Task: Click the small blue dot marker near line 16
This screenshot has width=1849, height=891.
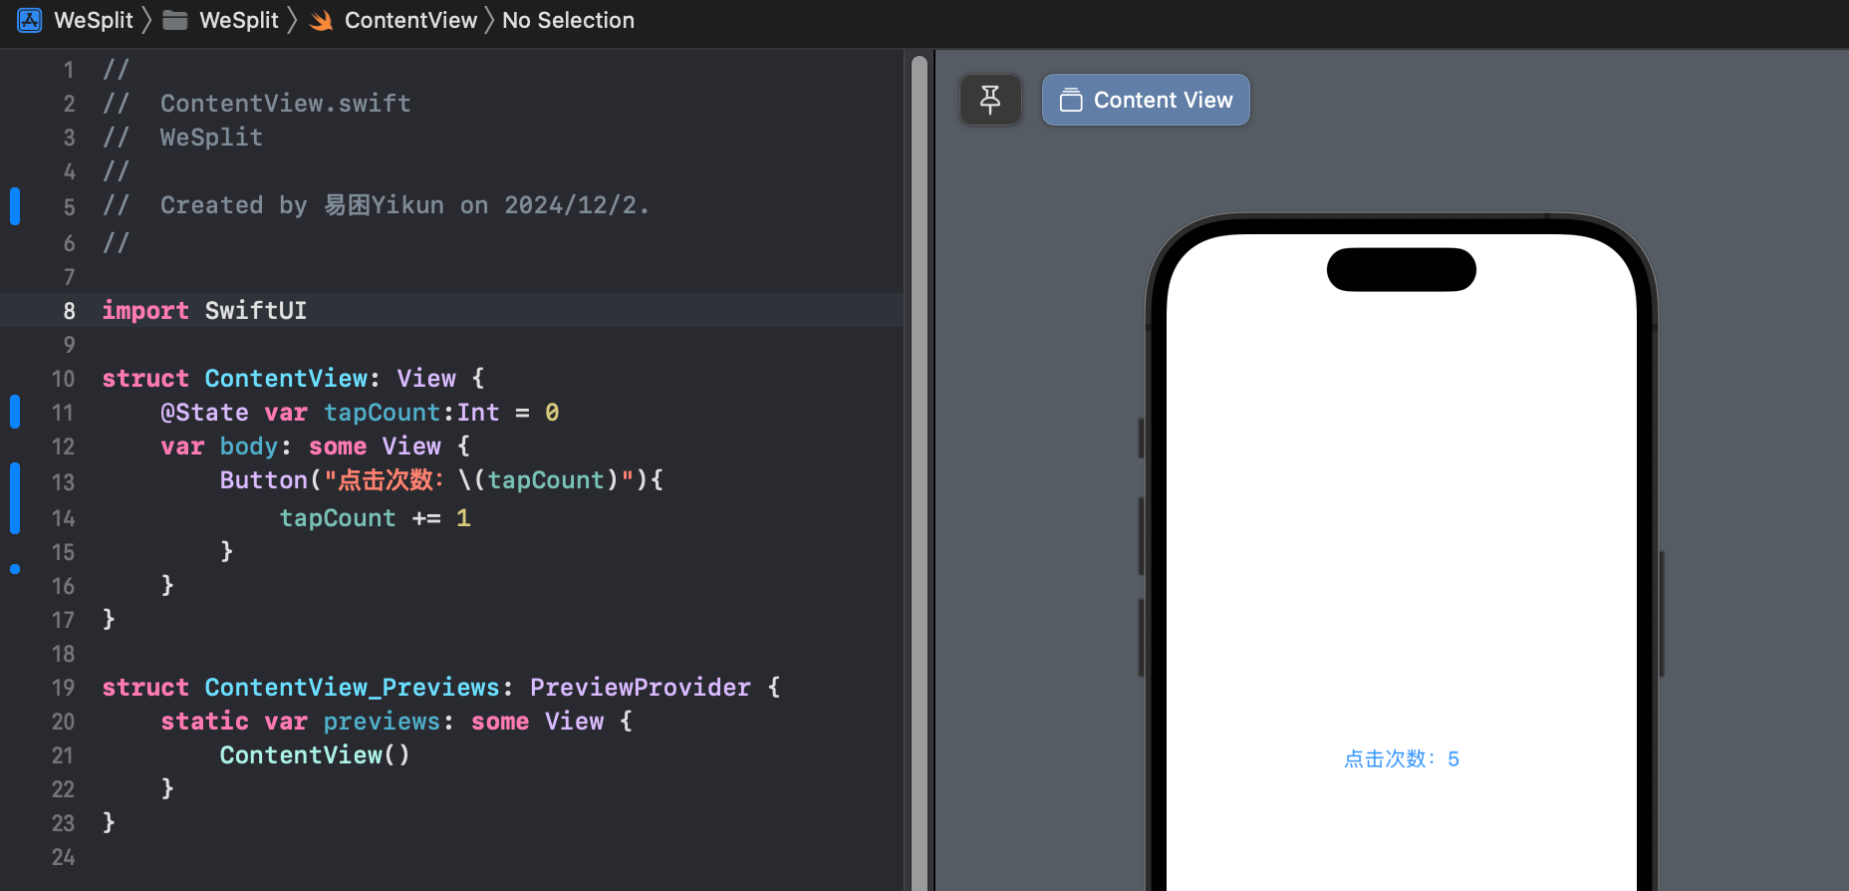Action: click(x=15, y=569)
